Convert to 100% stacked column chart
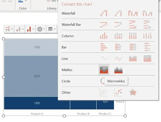Viewport: 161px width, 122px height. pyautogui.click(x=133, y=36)
